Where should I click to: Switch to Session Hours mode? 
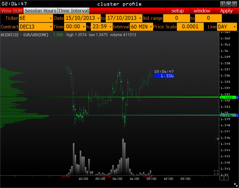40,11
